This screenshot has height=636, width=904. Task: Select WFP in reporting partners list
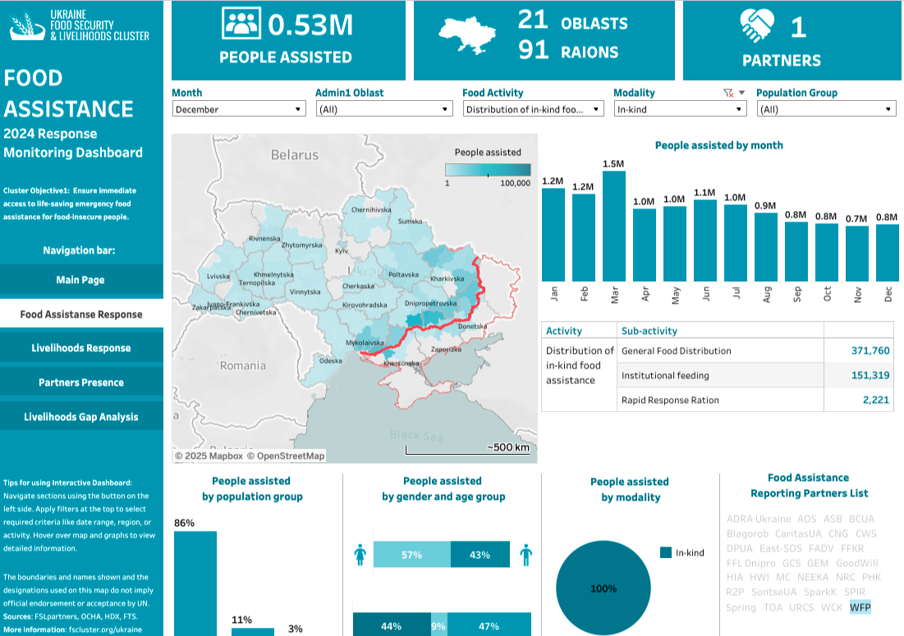[x=860, y=607]
